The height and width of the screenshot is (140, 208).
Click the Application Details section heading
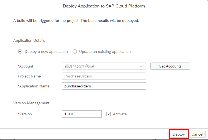(x=29, y=40)
